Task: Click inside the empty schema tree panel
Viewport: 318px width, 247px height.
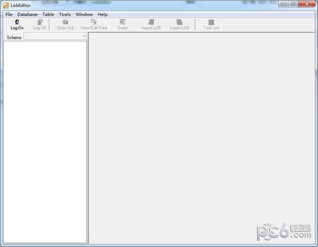Action: 45,138
